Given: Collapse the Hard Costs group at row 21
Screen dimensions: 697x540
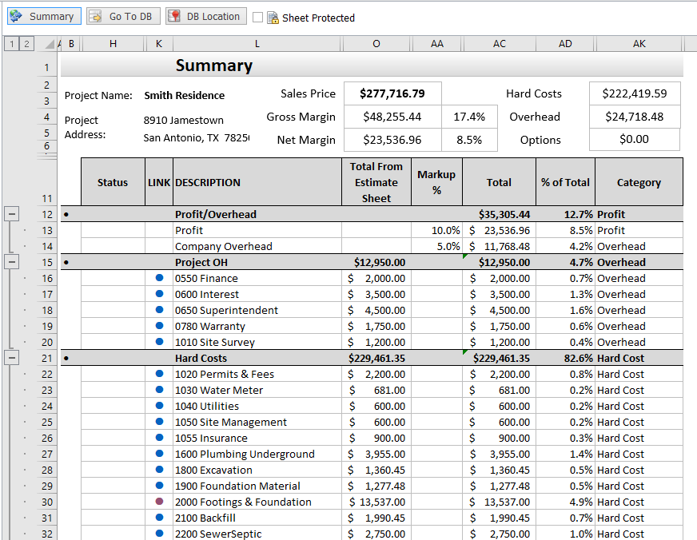Looking at the screenshot, I should tap(12, 358).
